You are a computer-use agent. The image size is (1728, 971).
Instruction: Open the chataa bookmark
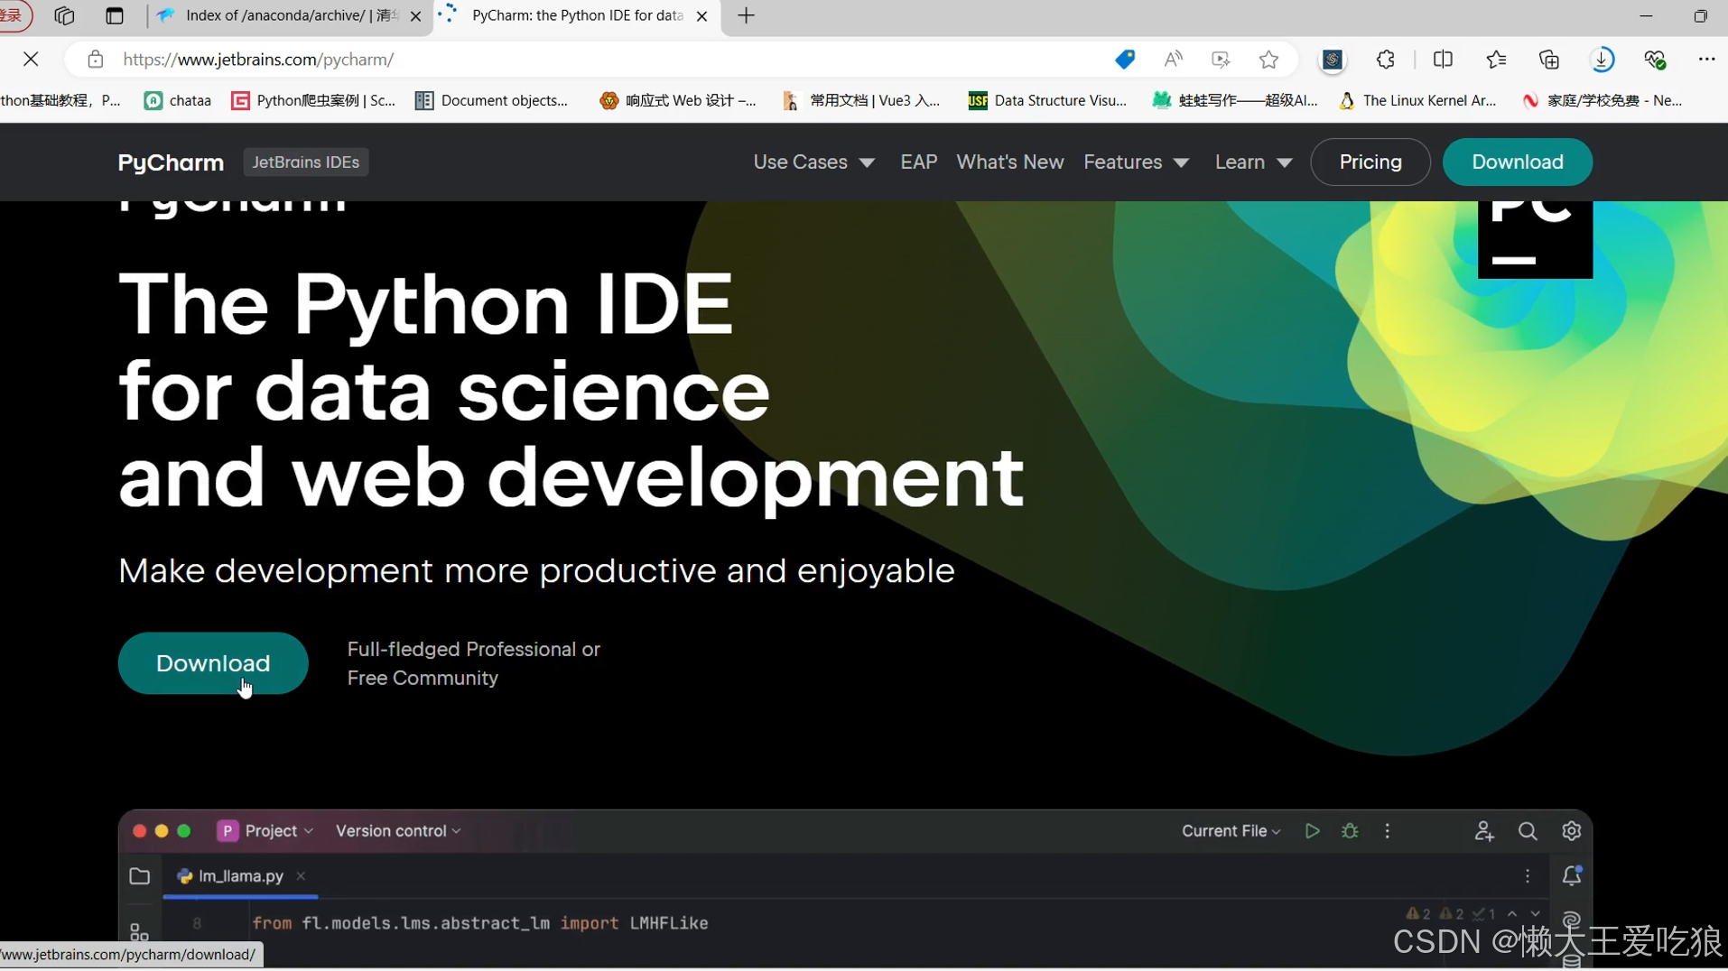[178, 100]
